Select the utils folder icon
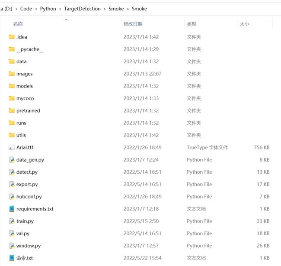This screenshot has width=281, height=266. coord(12,135)
